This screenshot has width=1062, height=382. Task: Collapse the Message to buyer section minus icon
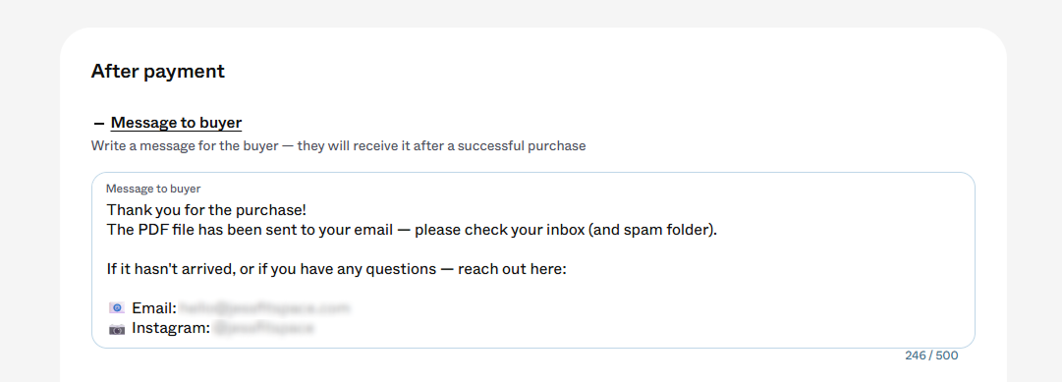[x=99, y=124]
